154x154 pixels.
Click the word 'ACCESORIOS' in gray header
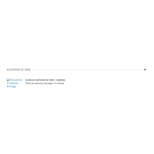point(14,70)
